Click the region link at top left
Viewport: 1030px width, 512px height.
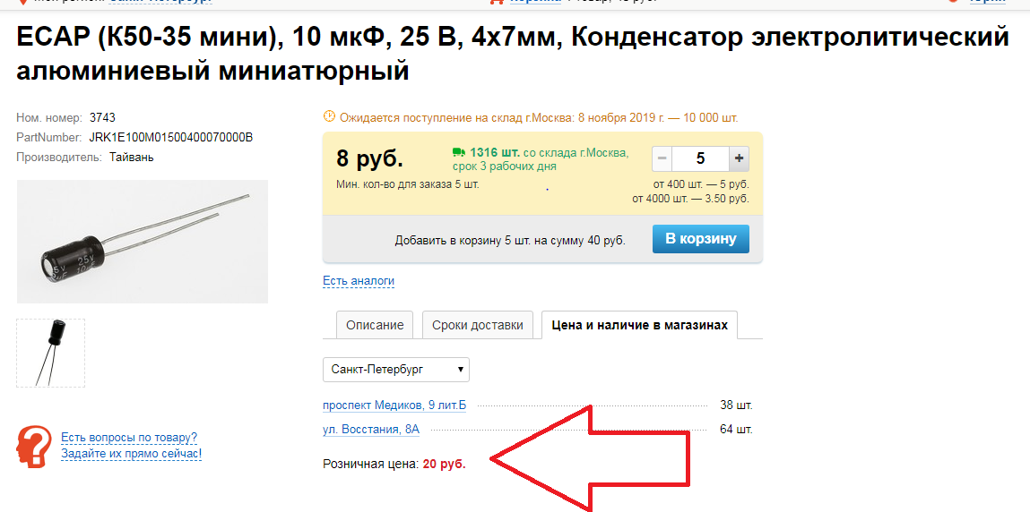(160, 1)
